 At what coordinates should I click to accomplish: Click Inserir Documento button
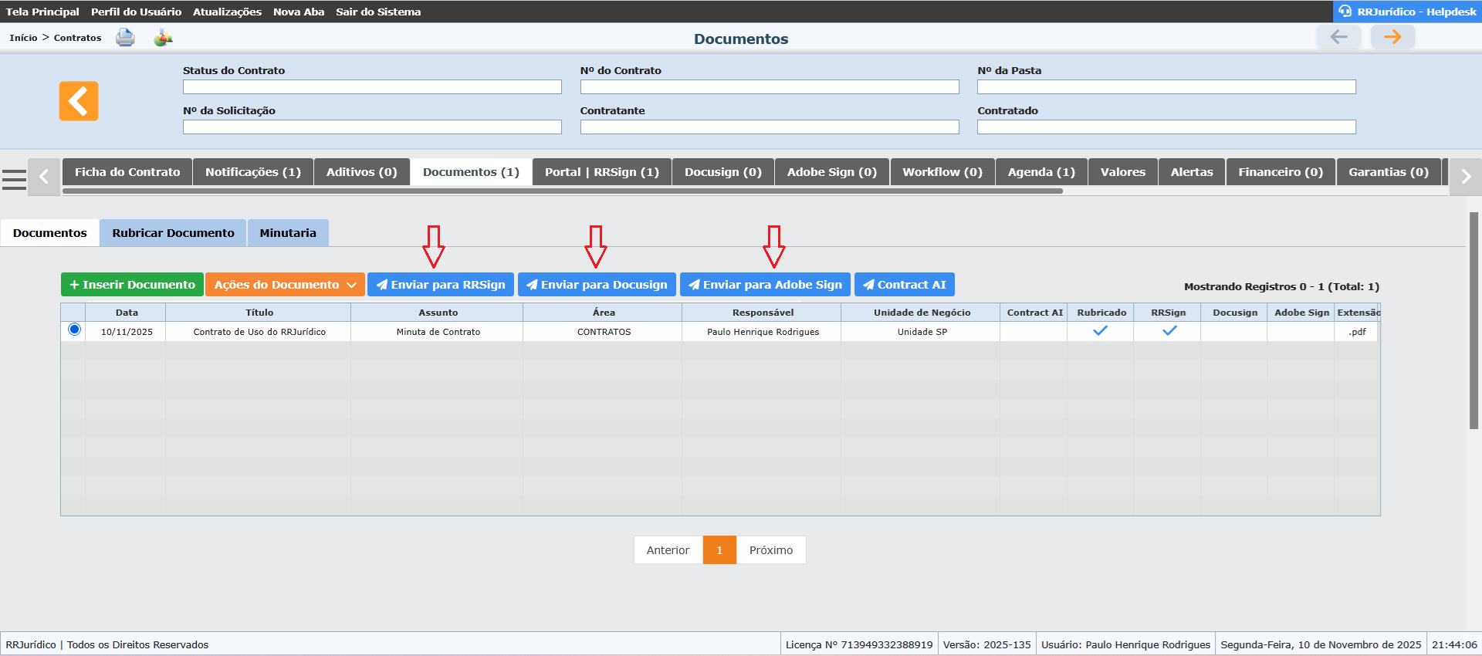[132, 285]
